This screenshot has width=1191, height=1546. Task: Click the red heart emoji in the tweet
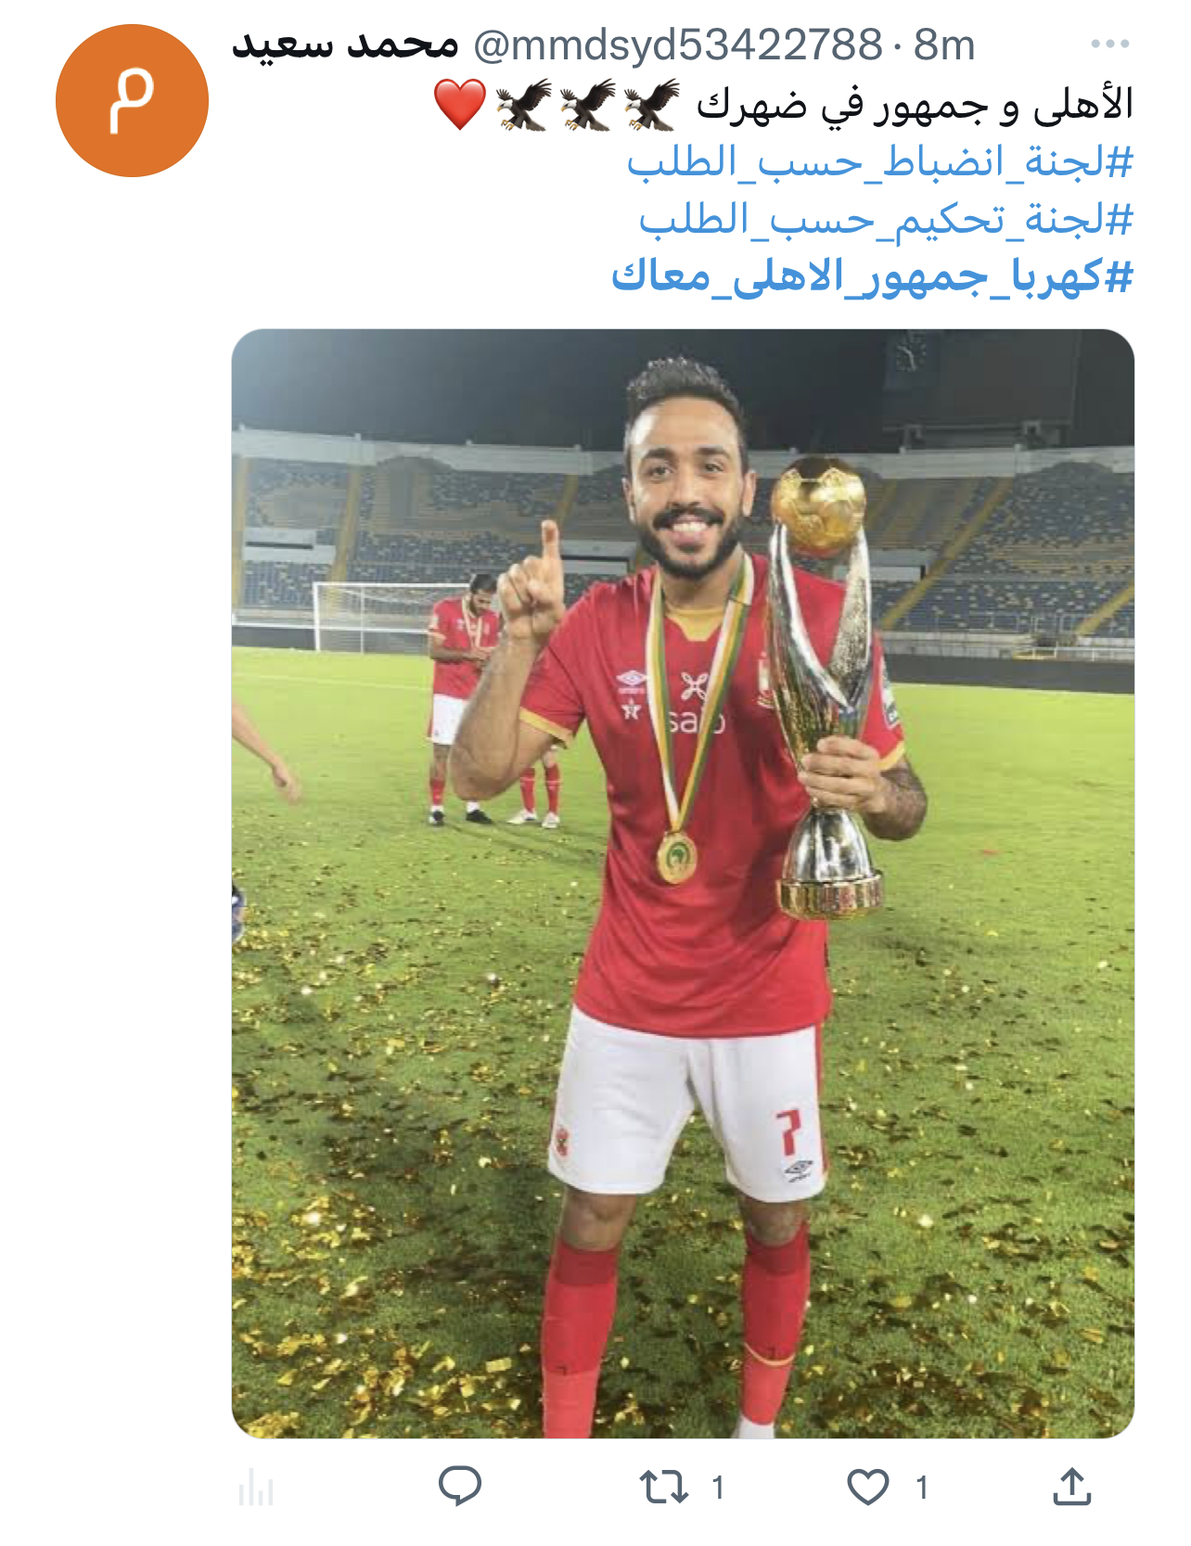point(460,104)
